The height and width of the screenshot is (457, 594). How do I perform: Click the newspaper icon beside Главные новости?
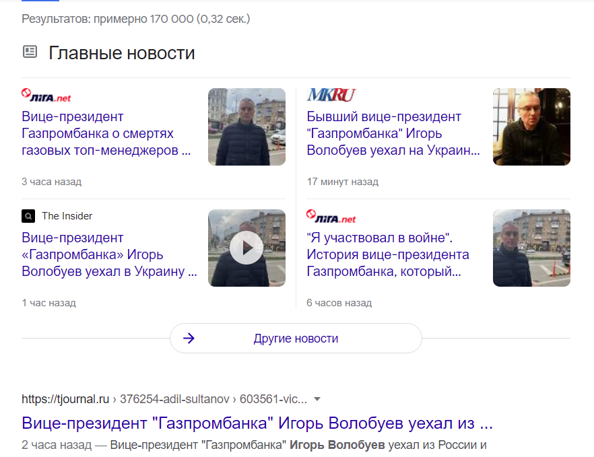point(30,52)
